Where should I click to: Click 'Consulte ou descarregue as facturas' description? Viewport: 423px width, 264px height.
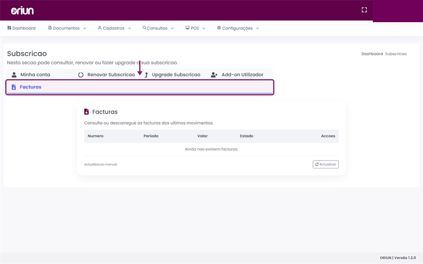click(x=149, y=123)
